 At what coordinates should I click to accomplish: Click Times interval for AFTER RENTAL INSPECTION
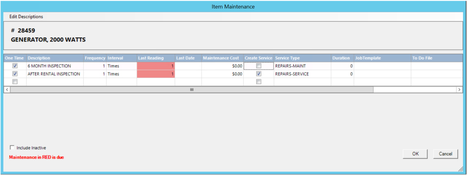click(x=122, y=74)
